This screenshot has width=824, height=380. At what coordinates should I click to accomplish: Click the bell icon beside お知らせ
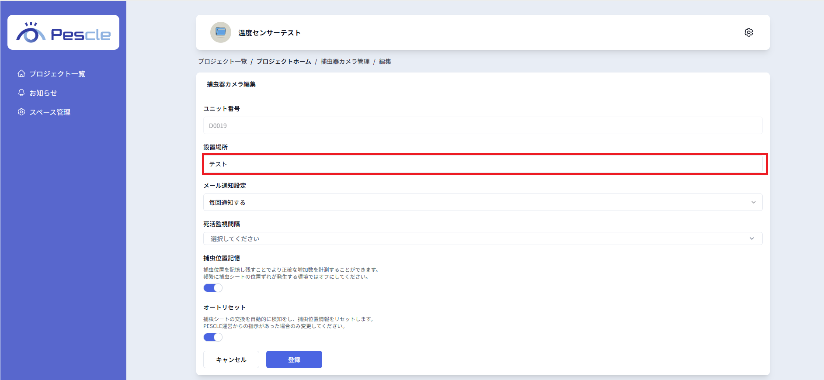21,93
